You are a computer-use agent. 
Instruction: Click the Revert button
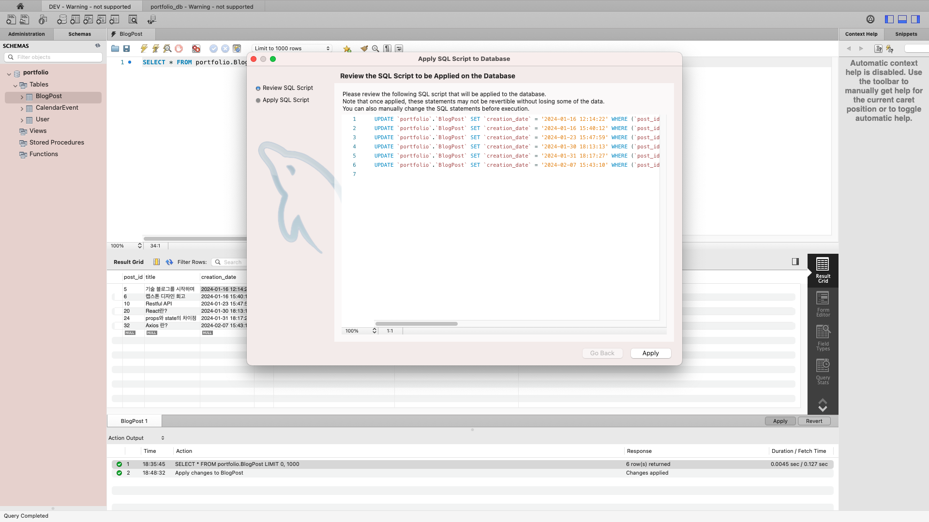click(814, 421)
